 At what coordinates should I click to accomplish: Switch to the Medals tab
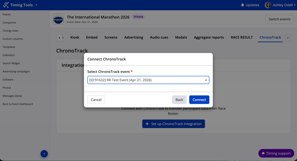(181, 37)
